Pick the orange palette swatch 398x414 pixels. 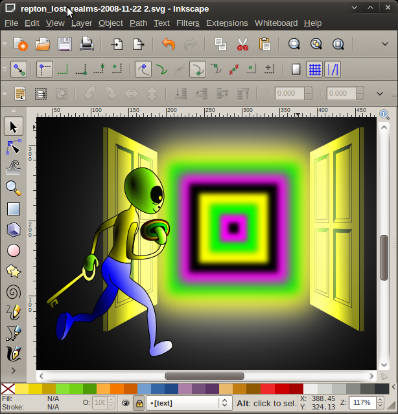[117, 389]
